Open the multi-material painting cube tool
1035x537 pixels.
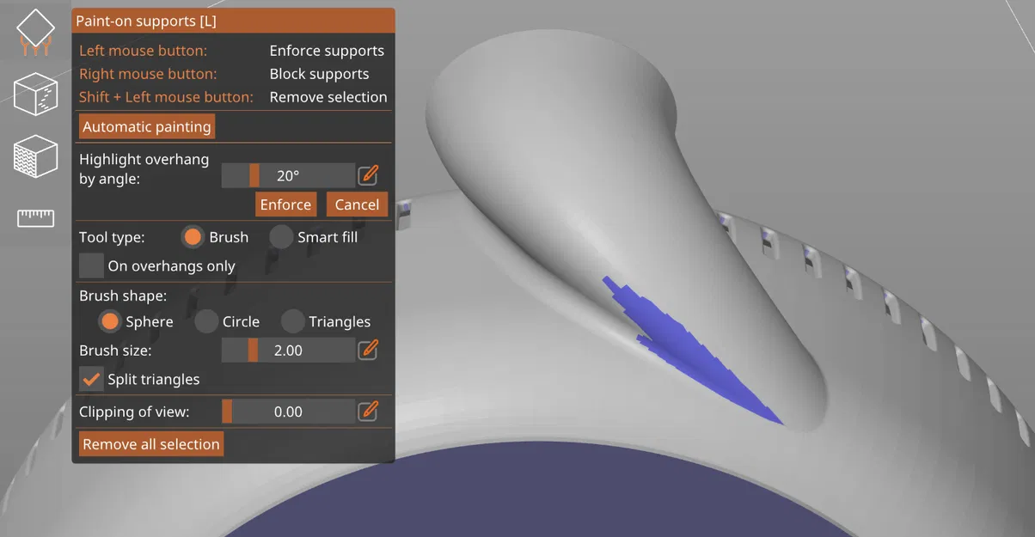(x=35, y=156)
